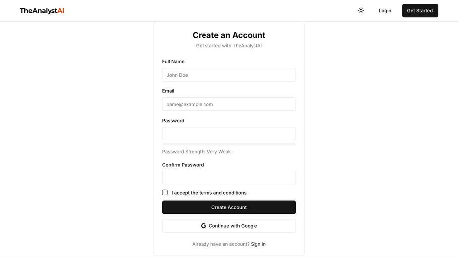Focus the Full Name input field
Viewport: 458px width, 257px height.
[229, 75]
